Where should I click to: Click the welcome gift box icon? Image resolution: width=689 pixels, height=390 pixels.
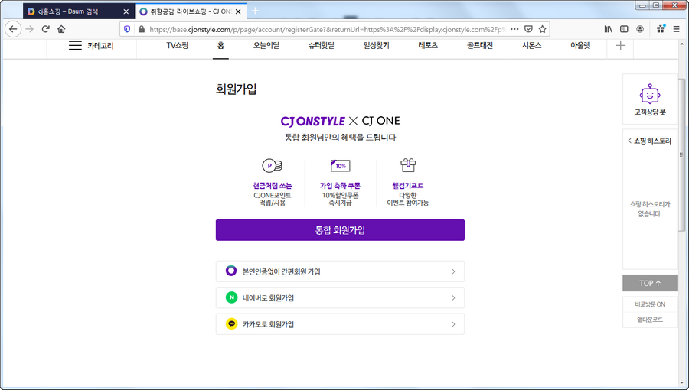click(408, 165)
